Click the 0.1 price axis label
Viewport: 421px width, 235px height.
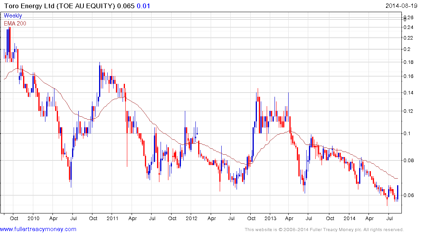click(407, 134)
